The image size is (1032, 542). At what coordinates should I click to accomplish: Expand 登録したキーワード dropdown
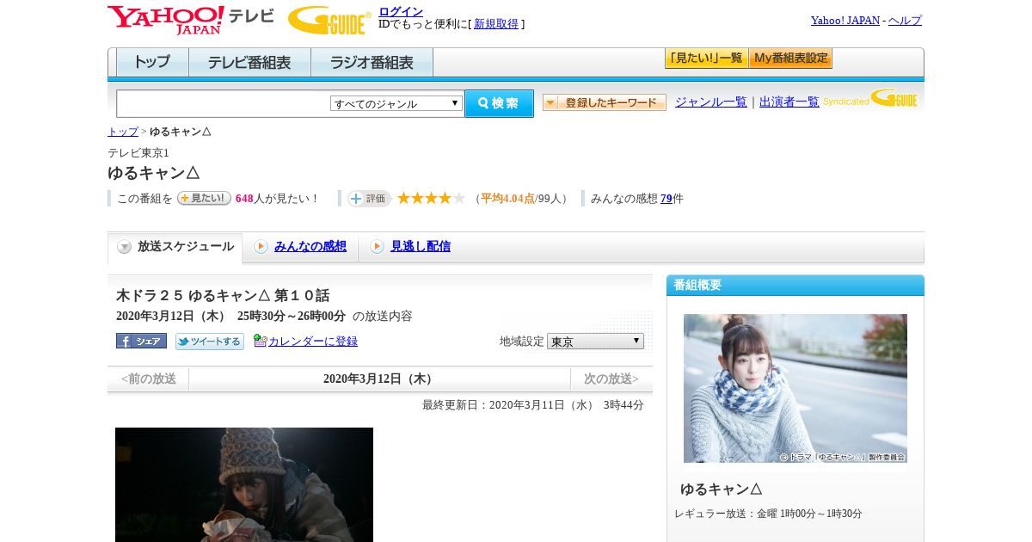[x=604, y=102]
